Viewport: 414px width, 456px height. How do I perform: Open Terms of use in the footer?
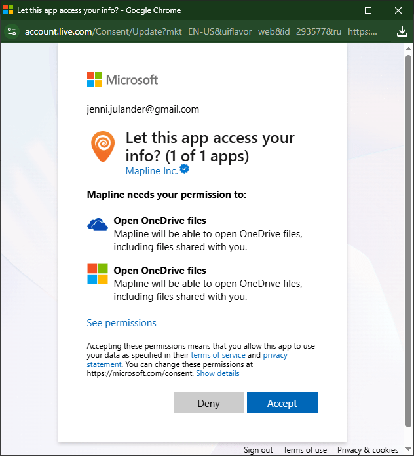(305, 450)
